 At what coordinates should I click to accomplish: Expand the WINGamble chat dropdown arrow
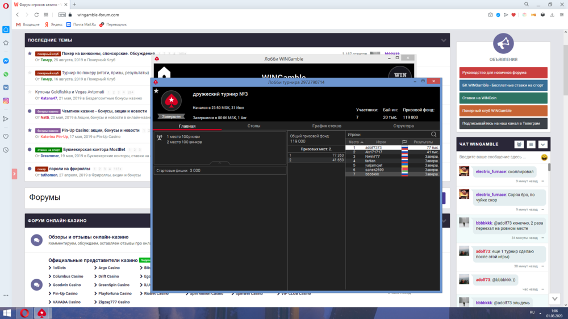click(543, 145)
